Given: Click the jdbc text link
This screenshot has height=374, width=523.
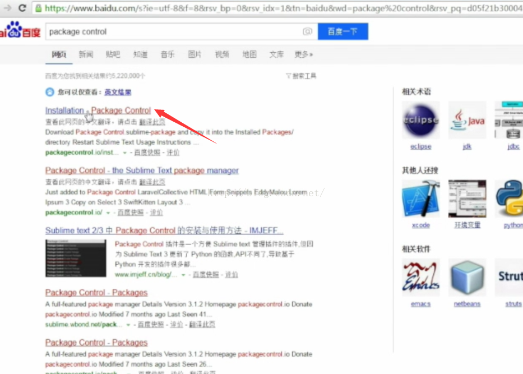Looking at the screenshot, I should coord(513,146).
